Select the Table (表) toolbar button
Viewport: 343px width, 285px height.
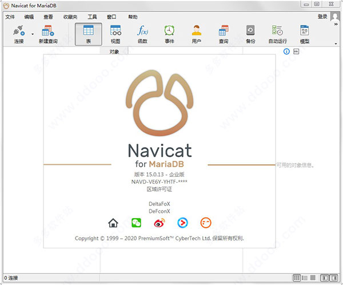point(89,34)
